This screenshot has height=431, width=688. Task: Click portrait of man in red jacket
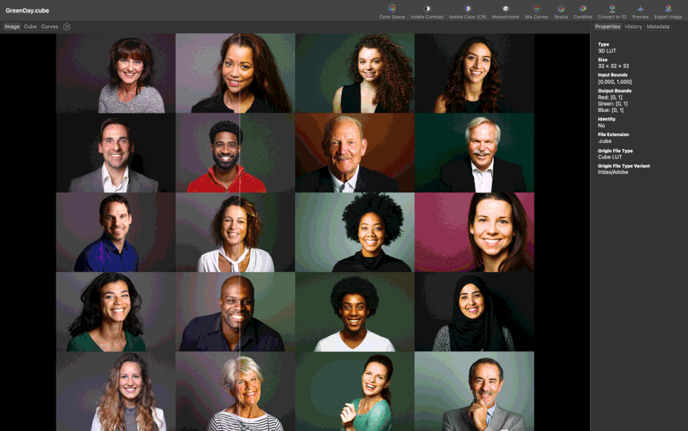[x=235, y=153]
